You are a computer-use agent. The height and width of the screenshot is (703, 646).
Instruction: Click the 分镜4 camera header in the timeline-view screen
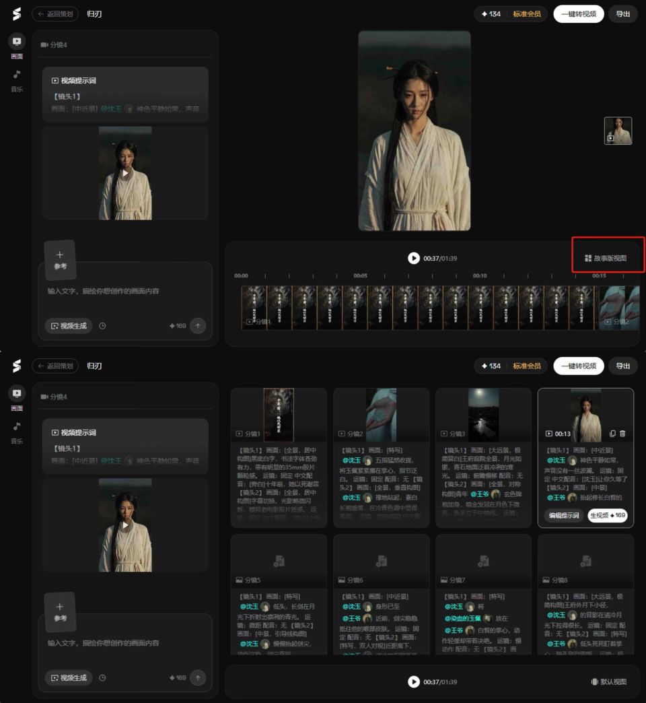[54, 45]
